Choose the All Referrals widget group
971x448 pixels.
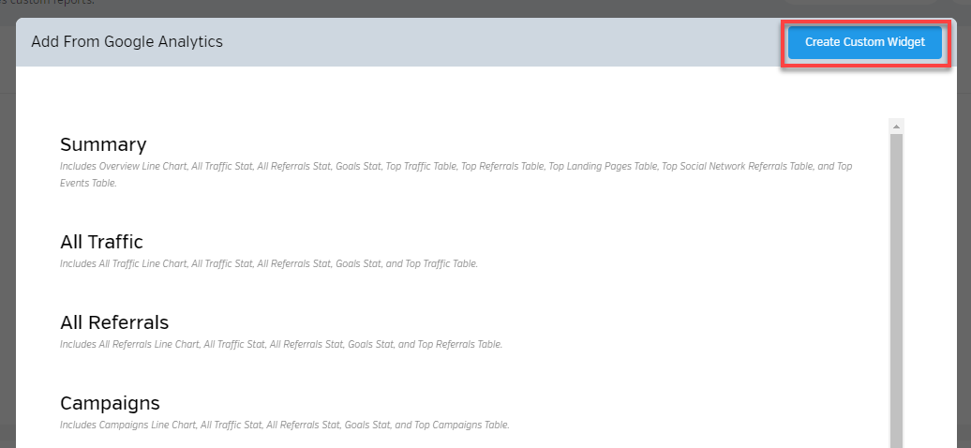point(114,322)
